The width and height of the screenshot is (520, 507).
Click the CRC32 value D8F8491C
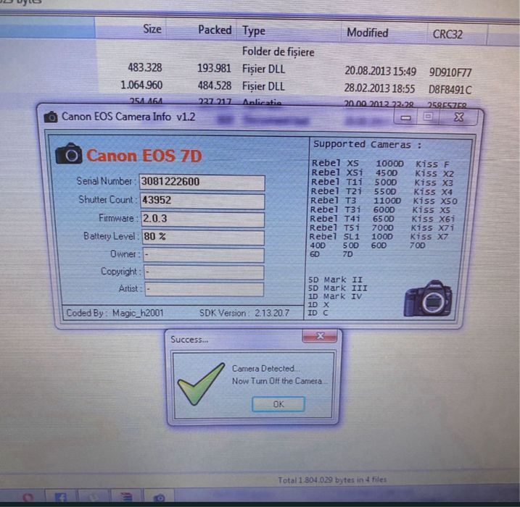point(450,90)
